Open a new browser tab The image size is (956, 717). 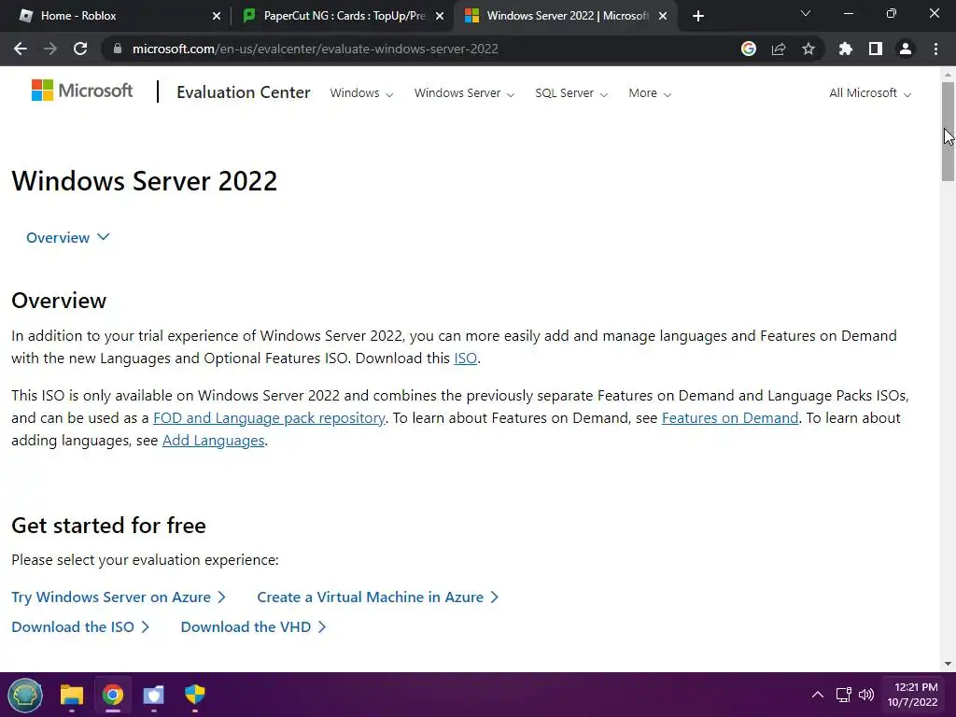(698, 16)
